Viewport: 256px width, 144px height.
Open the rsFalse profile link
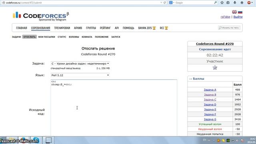(226, 17)
